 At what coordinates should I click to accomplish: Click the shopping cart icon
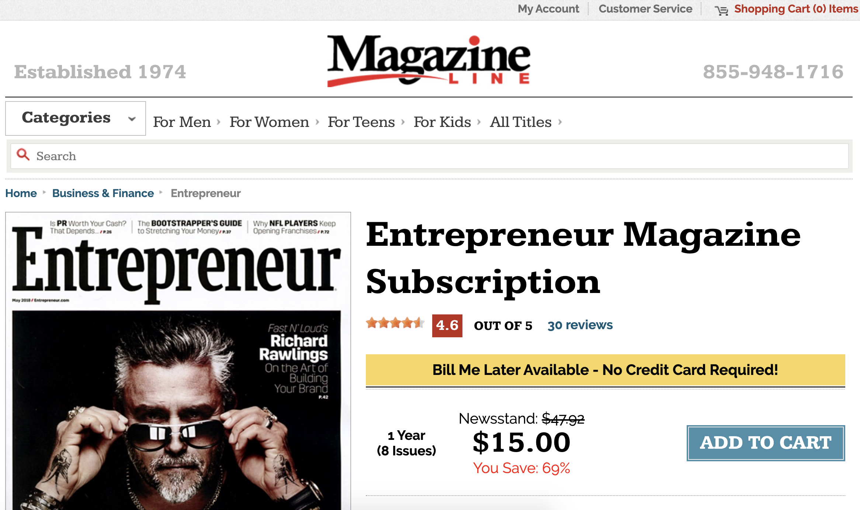721,10
